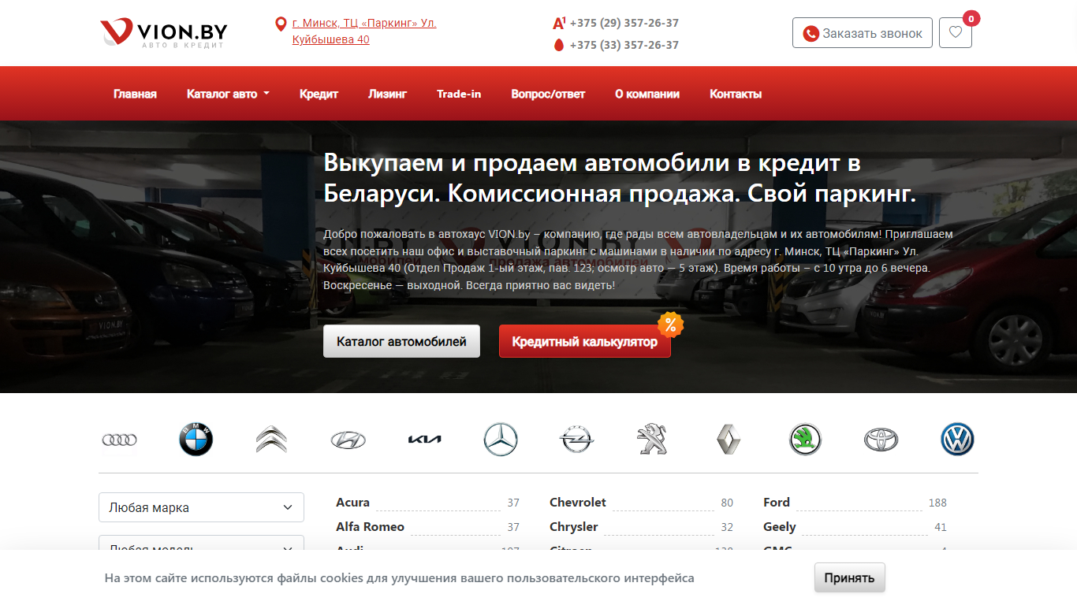1077x605 pixels.
Task: Call the number +375 (33) 357-26-37
Action: [624, 45]
